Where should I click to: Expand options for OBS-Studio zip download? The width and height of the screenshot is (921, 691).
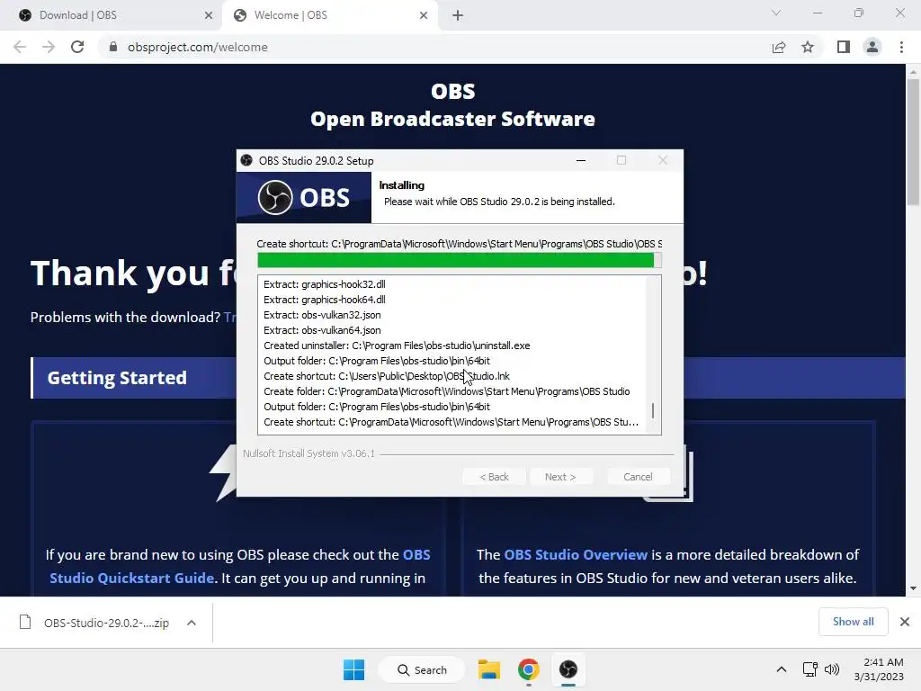[192, 623]
